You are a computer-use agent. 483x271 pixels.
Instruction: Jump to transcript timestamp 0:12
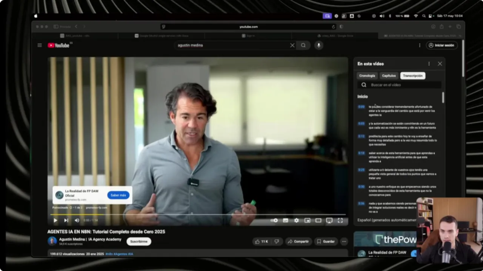(x=361, y=136)
